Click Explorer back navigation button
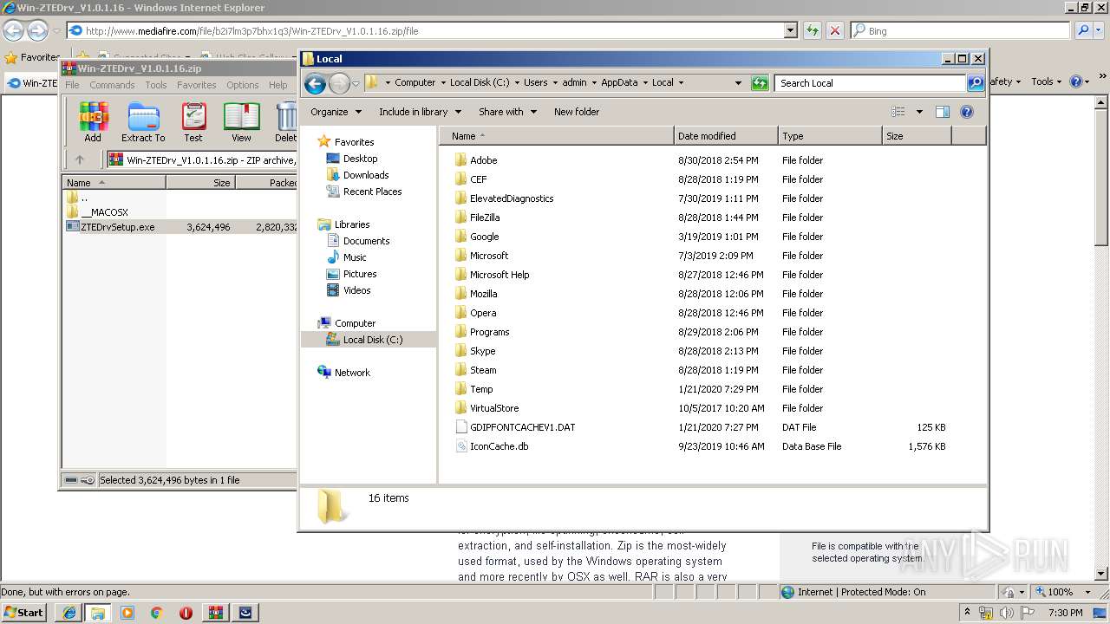 click(315, 83)
